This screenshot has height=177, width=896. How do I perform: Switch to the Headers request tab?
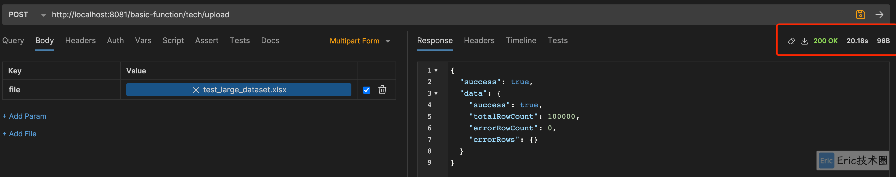80,40
